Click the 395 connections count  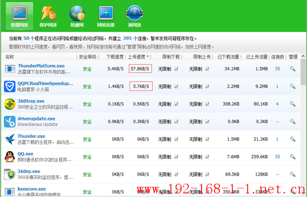pyautogui.click(x=127, y=38)
